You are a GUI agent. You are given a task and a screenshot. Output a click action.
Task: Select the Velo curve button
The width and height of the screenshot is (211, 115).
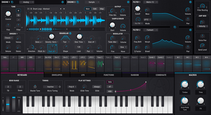point(110,82)
